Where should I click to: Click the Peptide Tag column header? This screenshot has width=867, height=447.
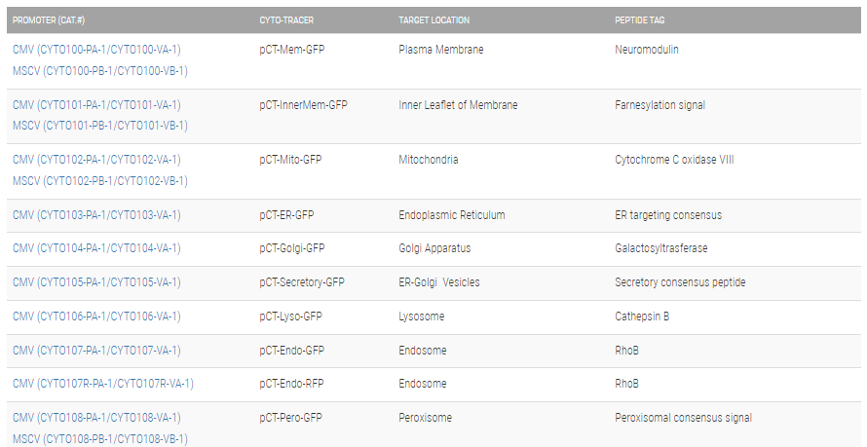pos(640,20)
